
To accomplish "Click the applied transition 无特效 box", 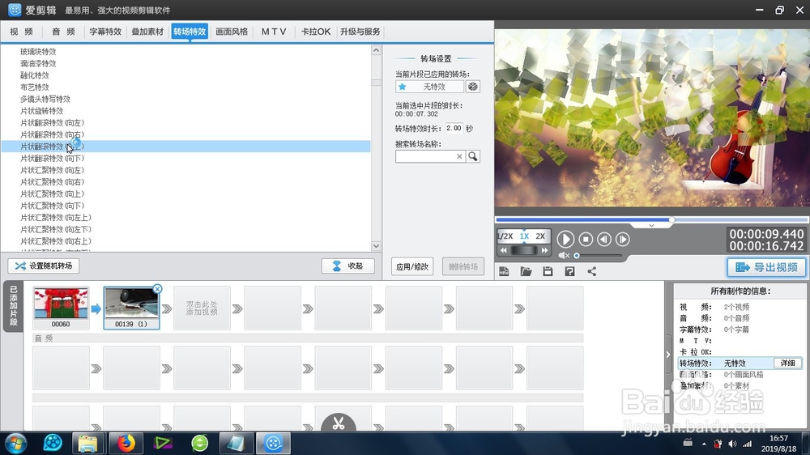I will point(429,87).
